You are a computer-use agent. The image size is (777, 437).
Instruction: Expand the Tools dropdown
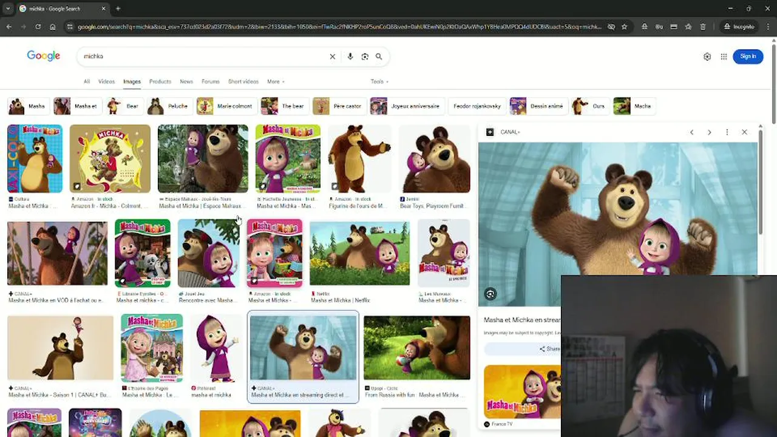coord(379,81)
